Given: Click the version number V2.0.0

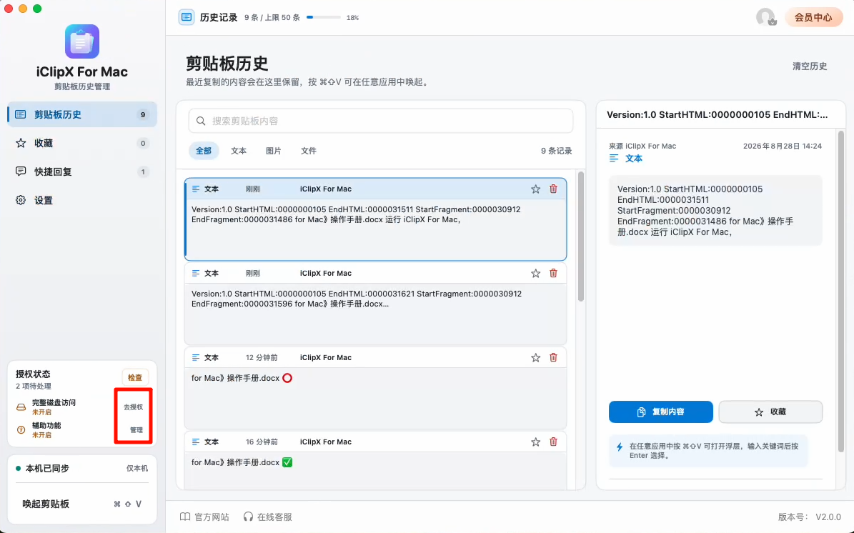Looking at the screenshot, I should coord(828,517).
